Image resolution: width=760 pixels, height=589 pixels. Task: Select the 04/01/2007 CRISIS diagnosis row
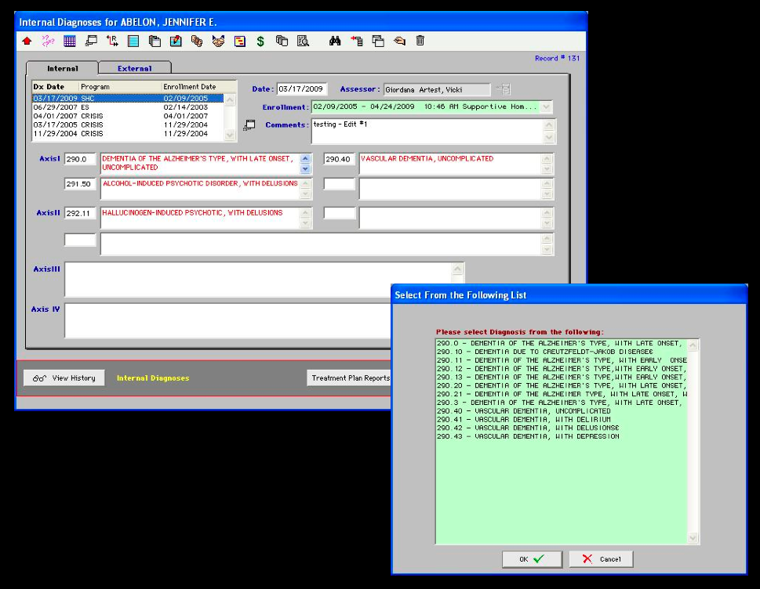(x=128, y=116)
